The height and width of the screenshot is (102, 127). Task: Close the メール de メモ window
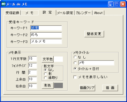click(x=123, y=4)
